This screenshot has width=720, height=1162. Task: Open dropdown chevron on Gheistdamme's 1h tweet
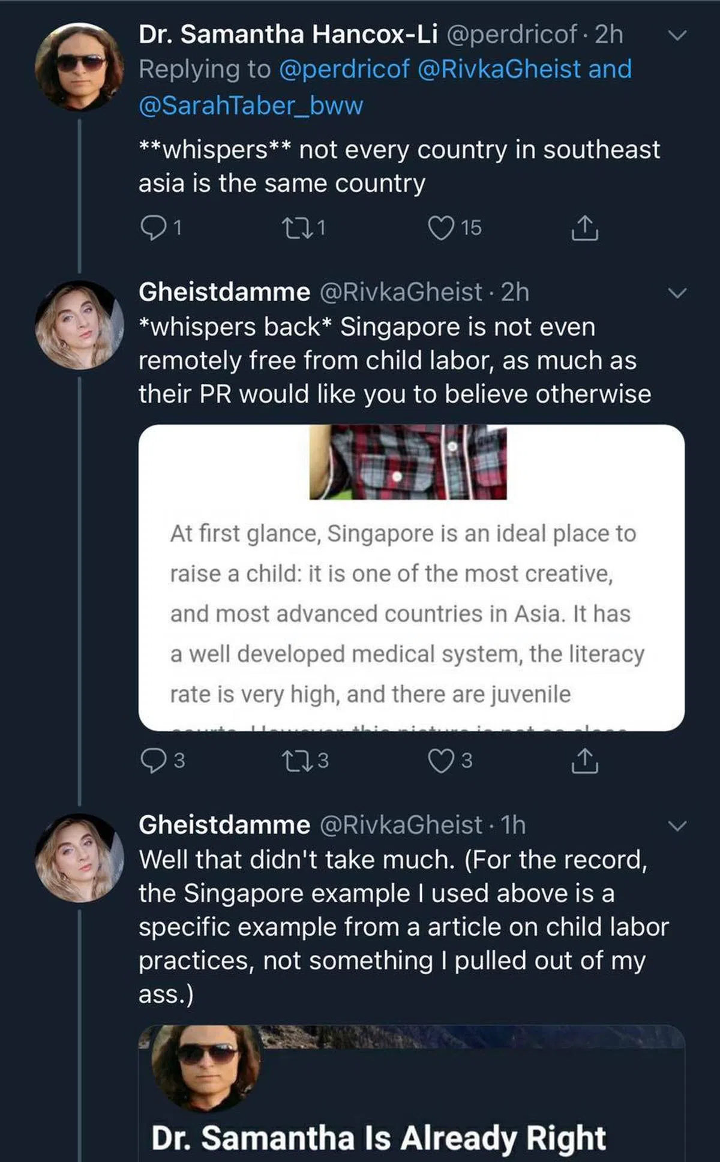click(x=677, y=826)
